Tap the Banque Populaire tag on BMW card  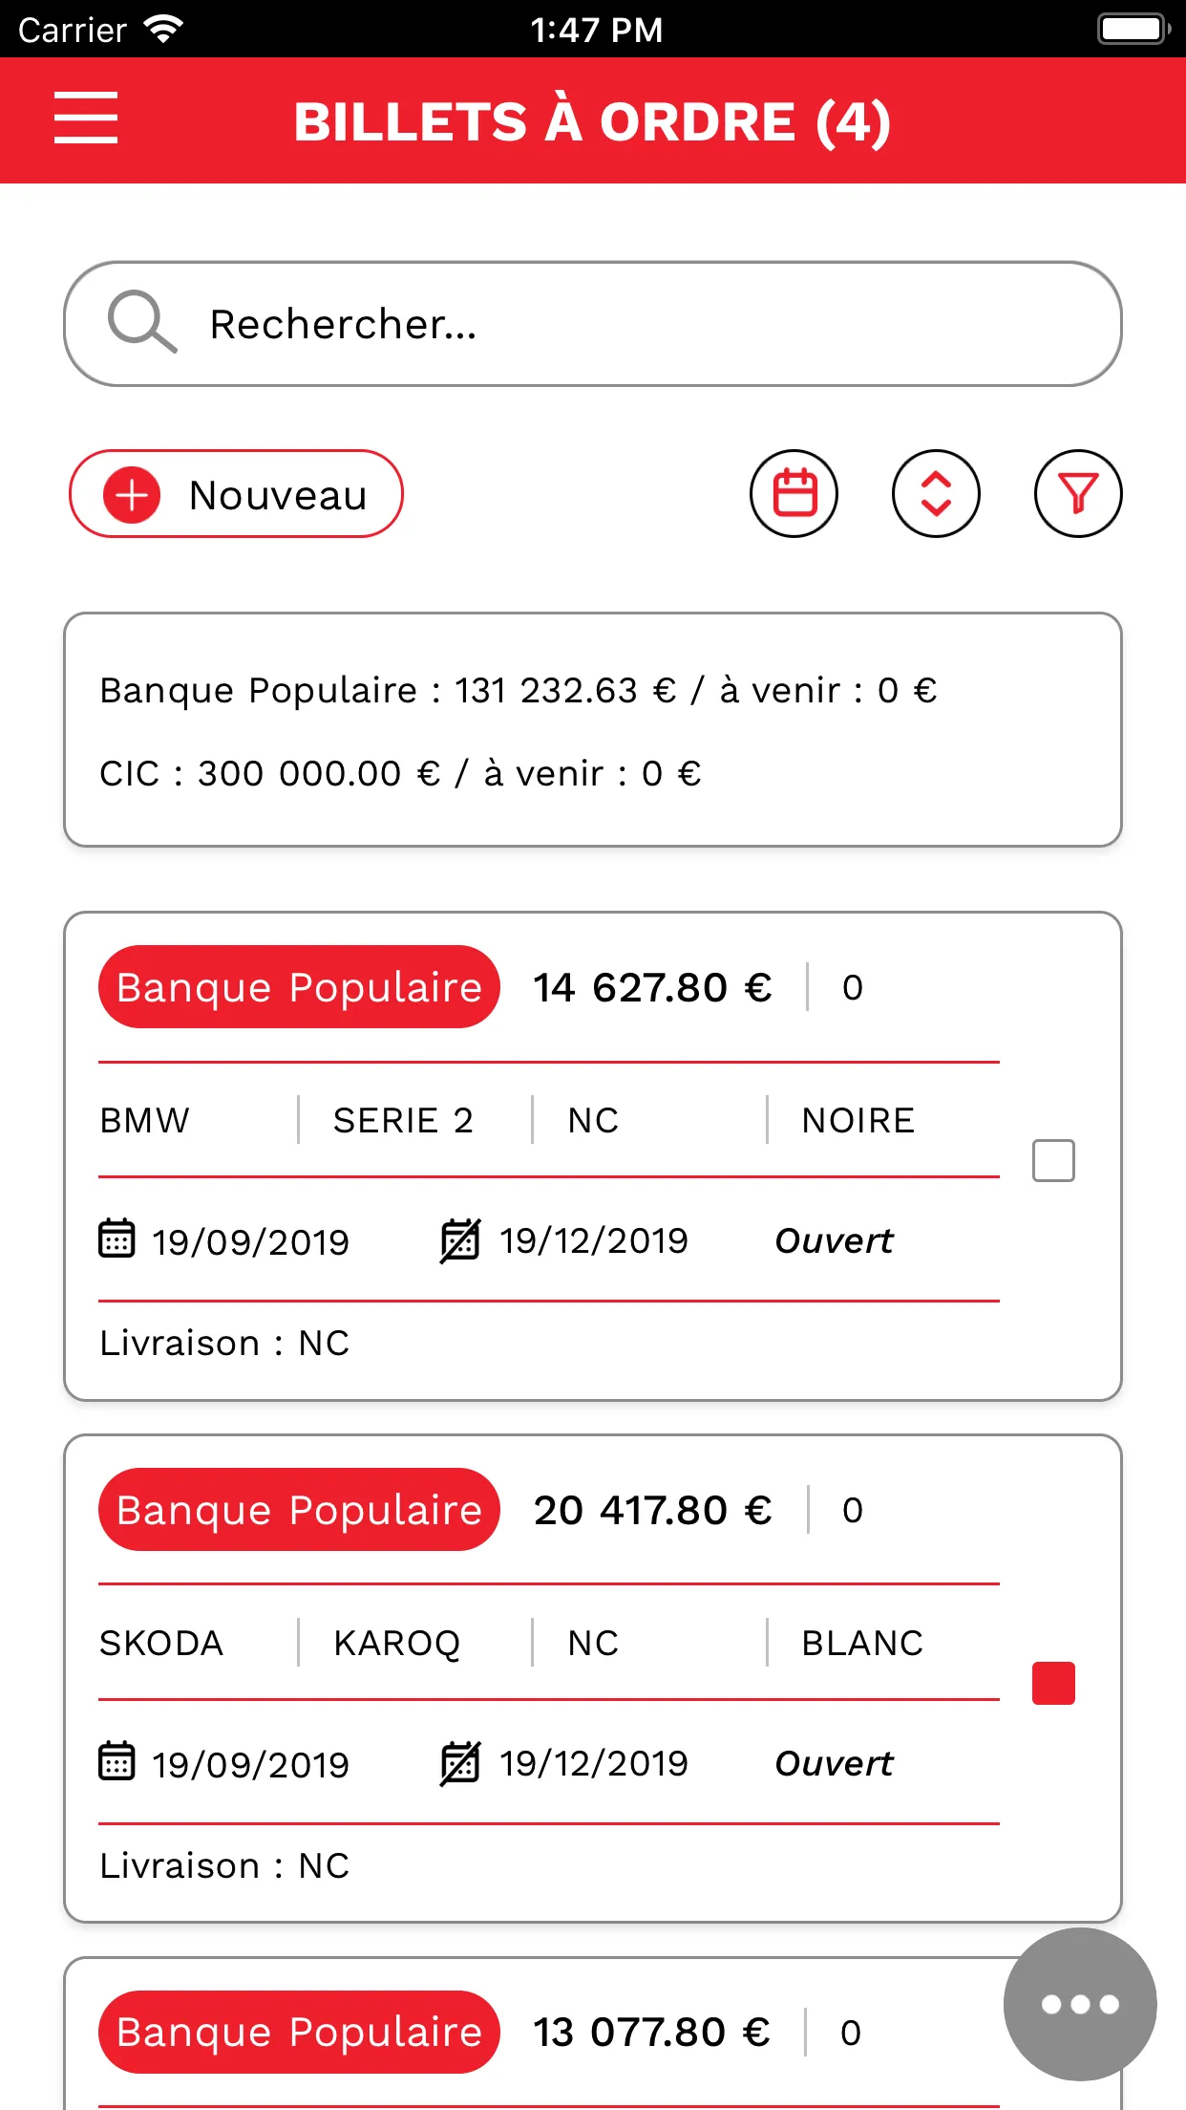pyautogui.click(x=299, y=987)
